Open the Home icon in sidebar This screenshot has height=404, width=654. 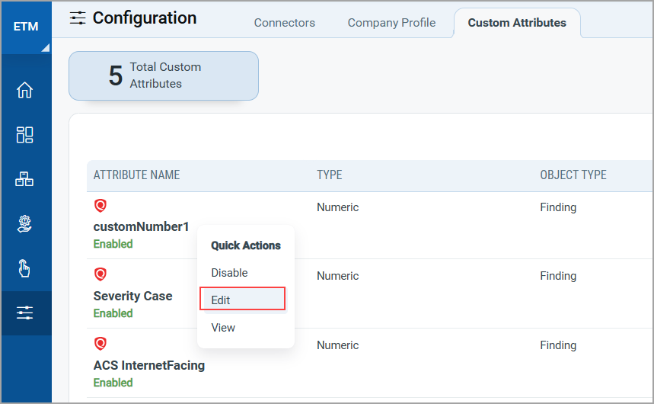(24, 90)
